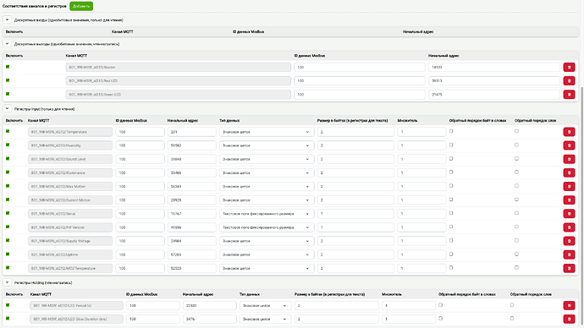Click the MQTT channel field for Green LED
Screen dimensions: 584x328
click(178, 95)
